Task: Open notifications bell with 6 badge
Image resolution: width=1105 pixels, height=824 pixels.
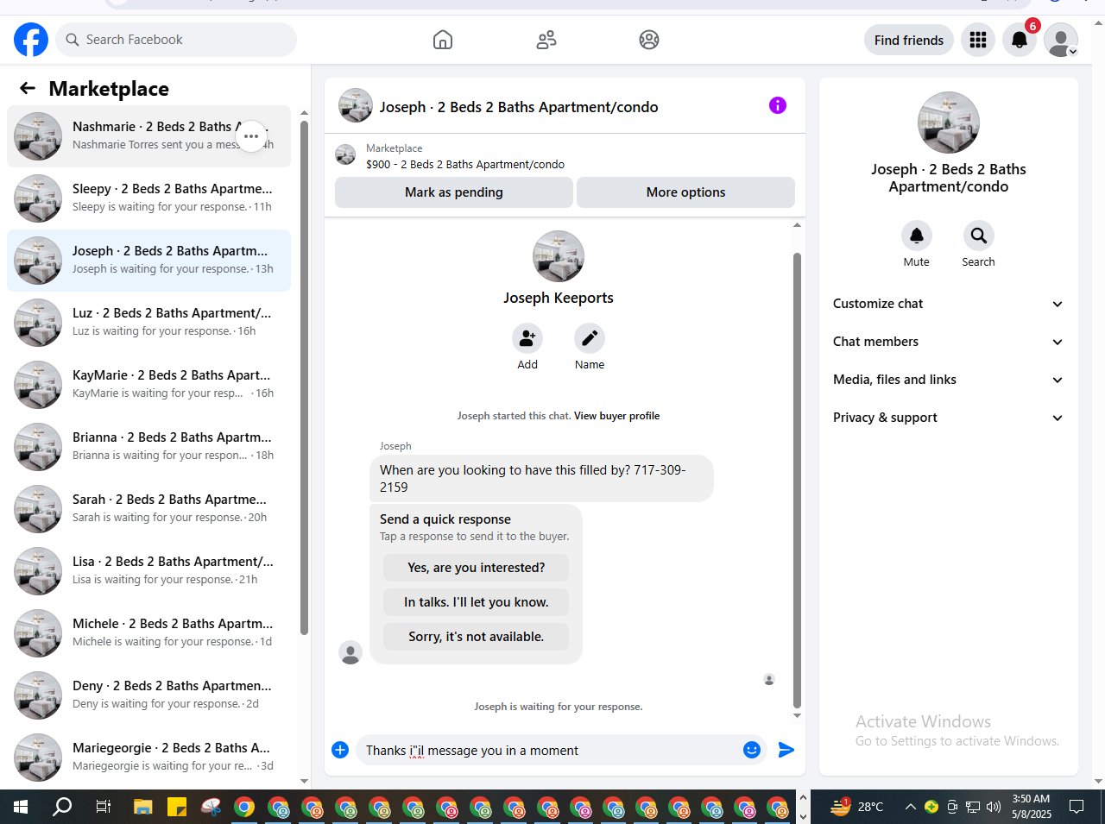Action: [1020, 40]
